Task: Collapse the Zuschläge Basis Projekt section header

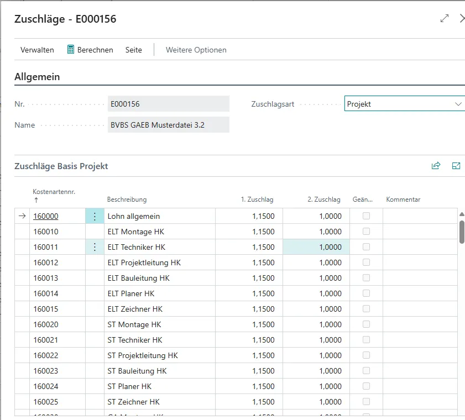Action: tap(61, 166)
